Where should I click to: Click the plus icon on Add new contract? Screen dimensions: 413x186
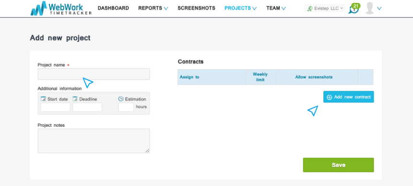329,97
